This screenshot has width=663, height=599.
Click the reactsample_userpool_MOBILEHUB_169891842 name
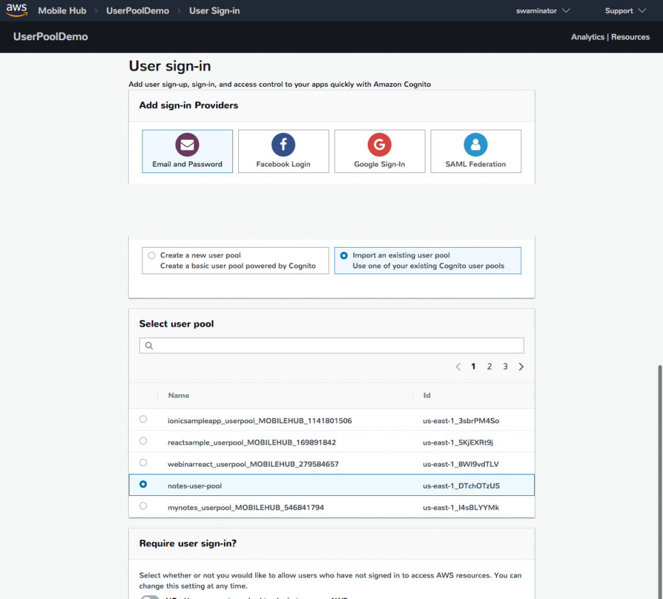click(x=252, y=442)
